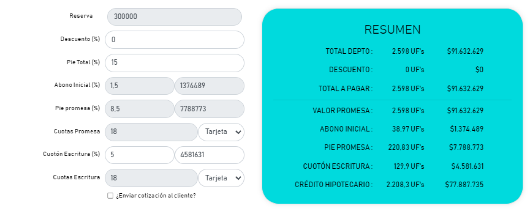Open the Cuotas Promesa Tarjeta dropdown
This screenshot has width=530, height=211.
pyautogui.click(x=221, y=132)
